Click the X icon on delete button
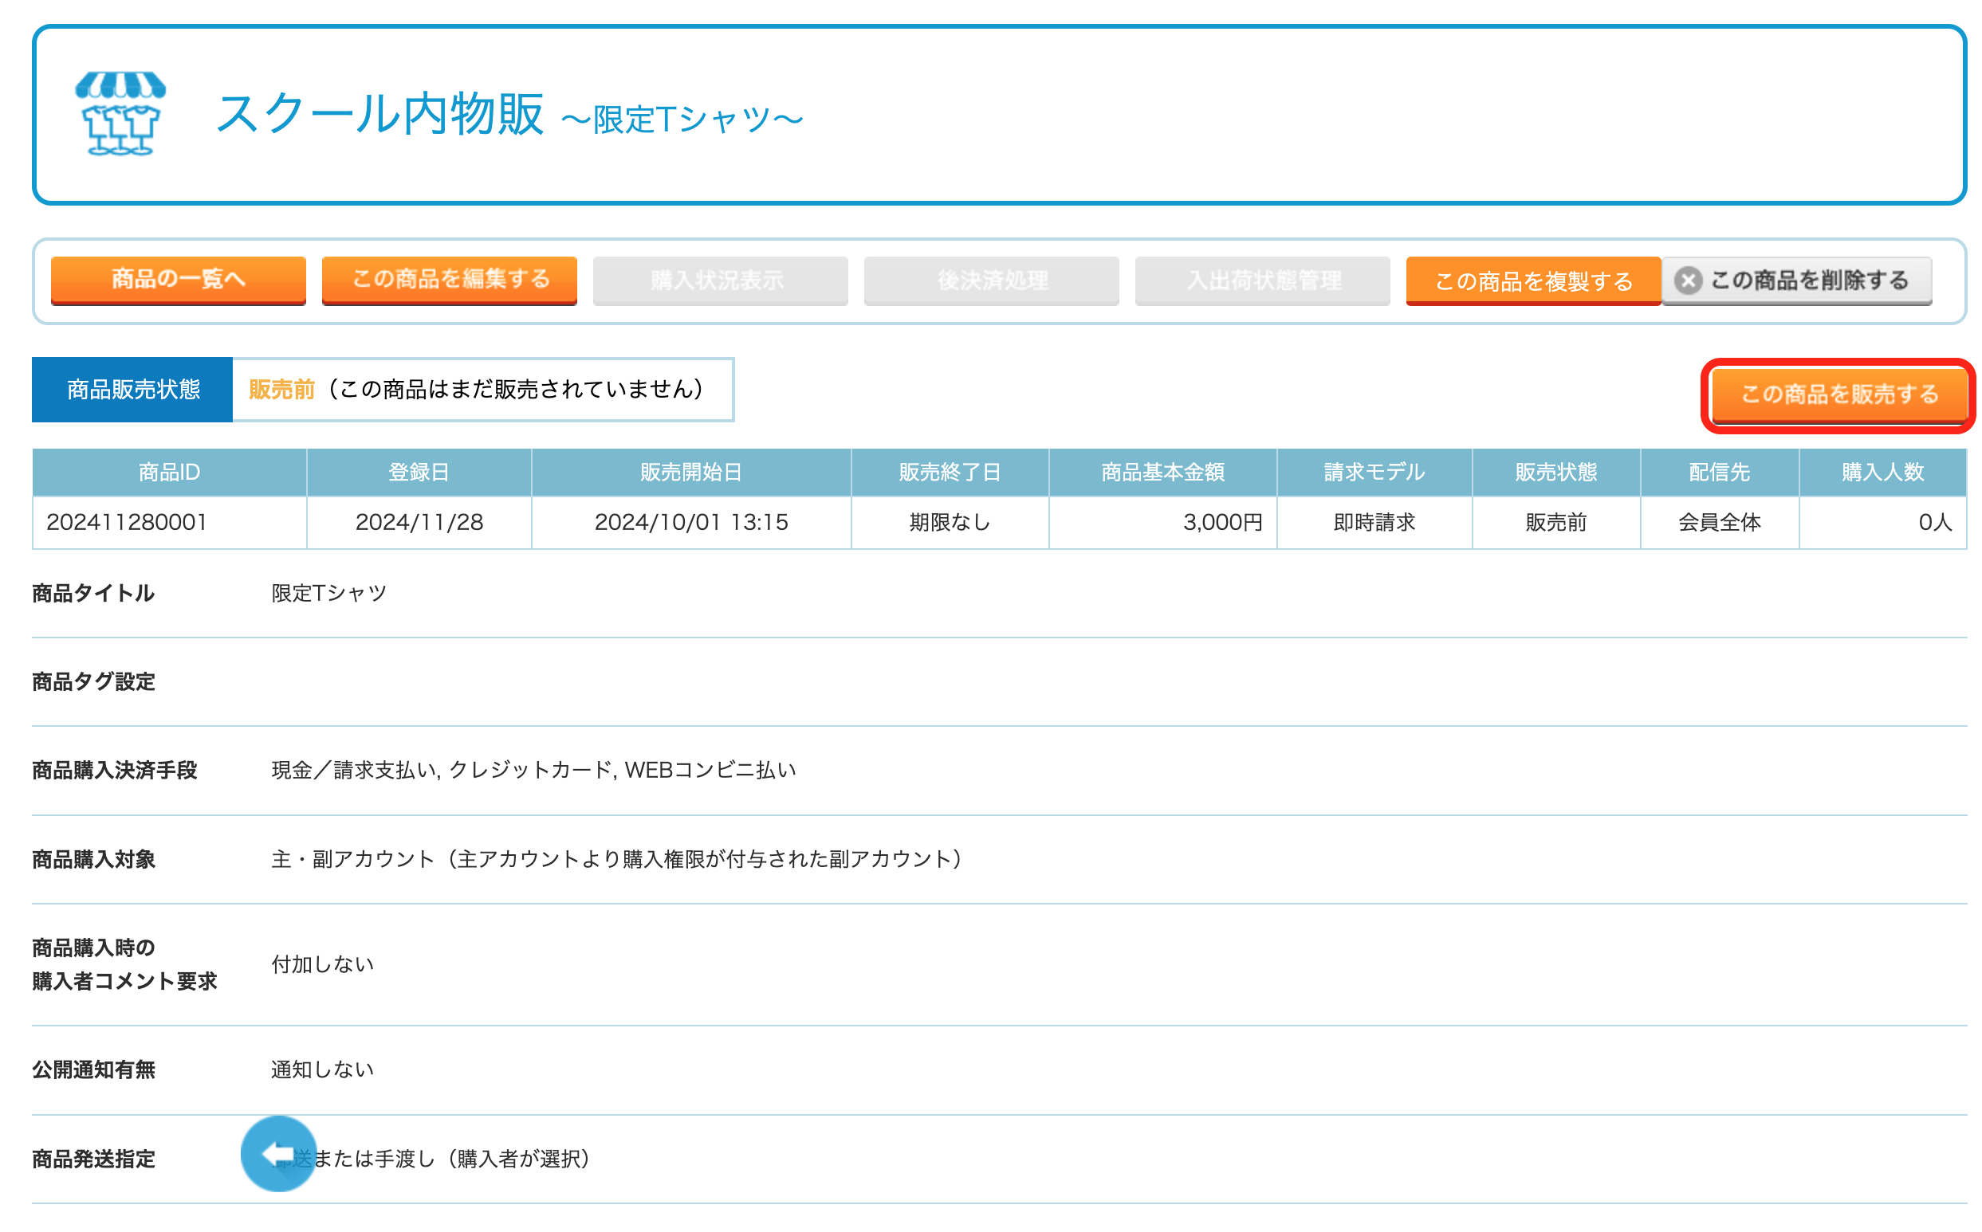The width and height of the screenshot is (1982, 1232). click(x=1687, y=281)
